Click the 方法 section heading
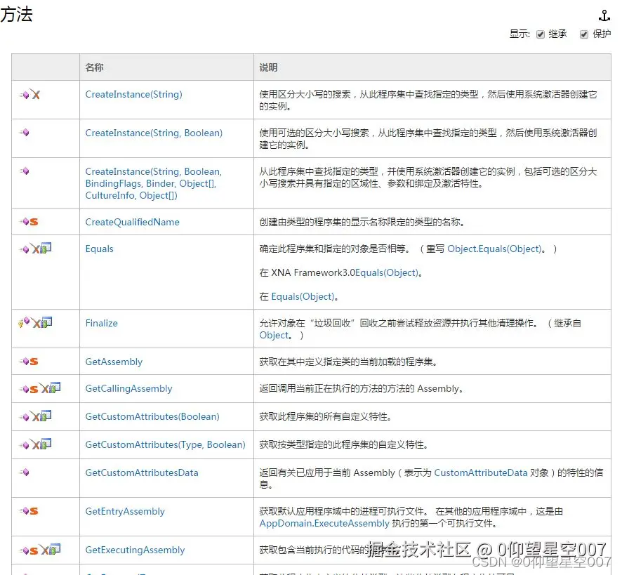This screenshot has height=575, width=622. click(x=16, y=15)
